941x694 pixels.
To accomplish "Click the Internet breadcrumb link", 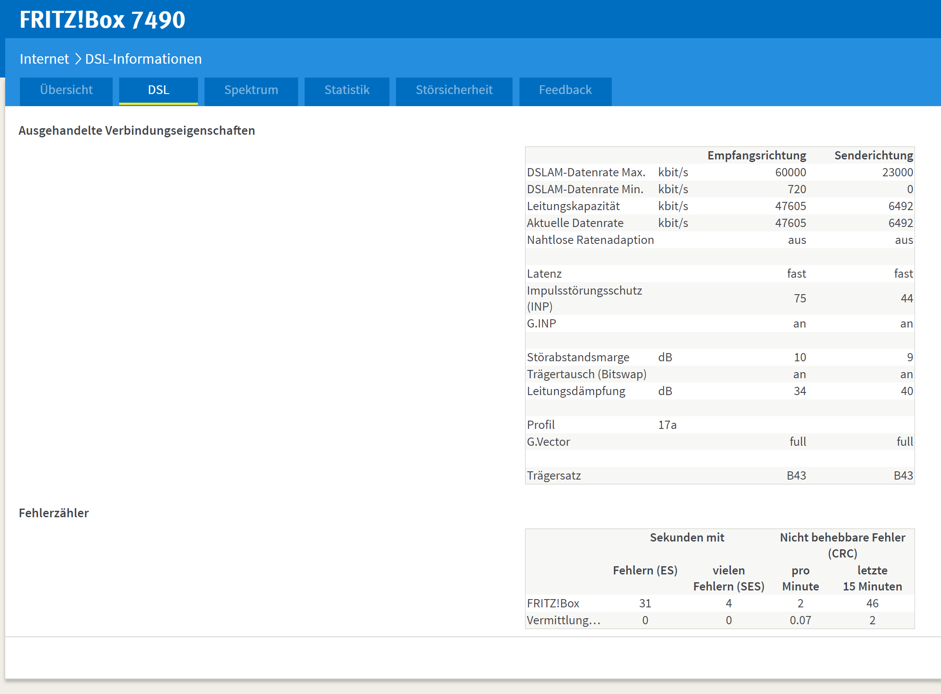I will (x=44, y=59).
